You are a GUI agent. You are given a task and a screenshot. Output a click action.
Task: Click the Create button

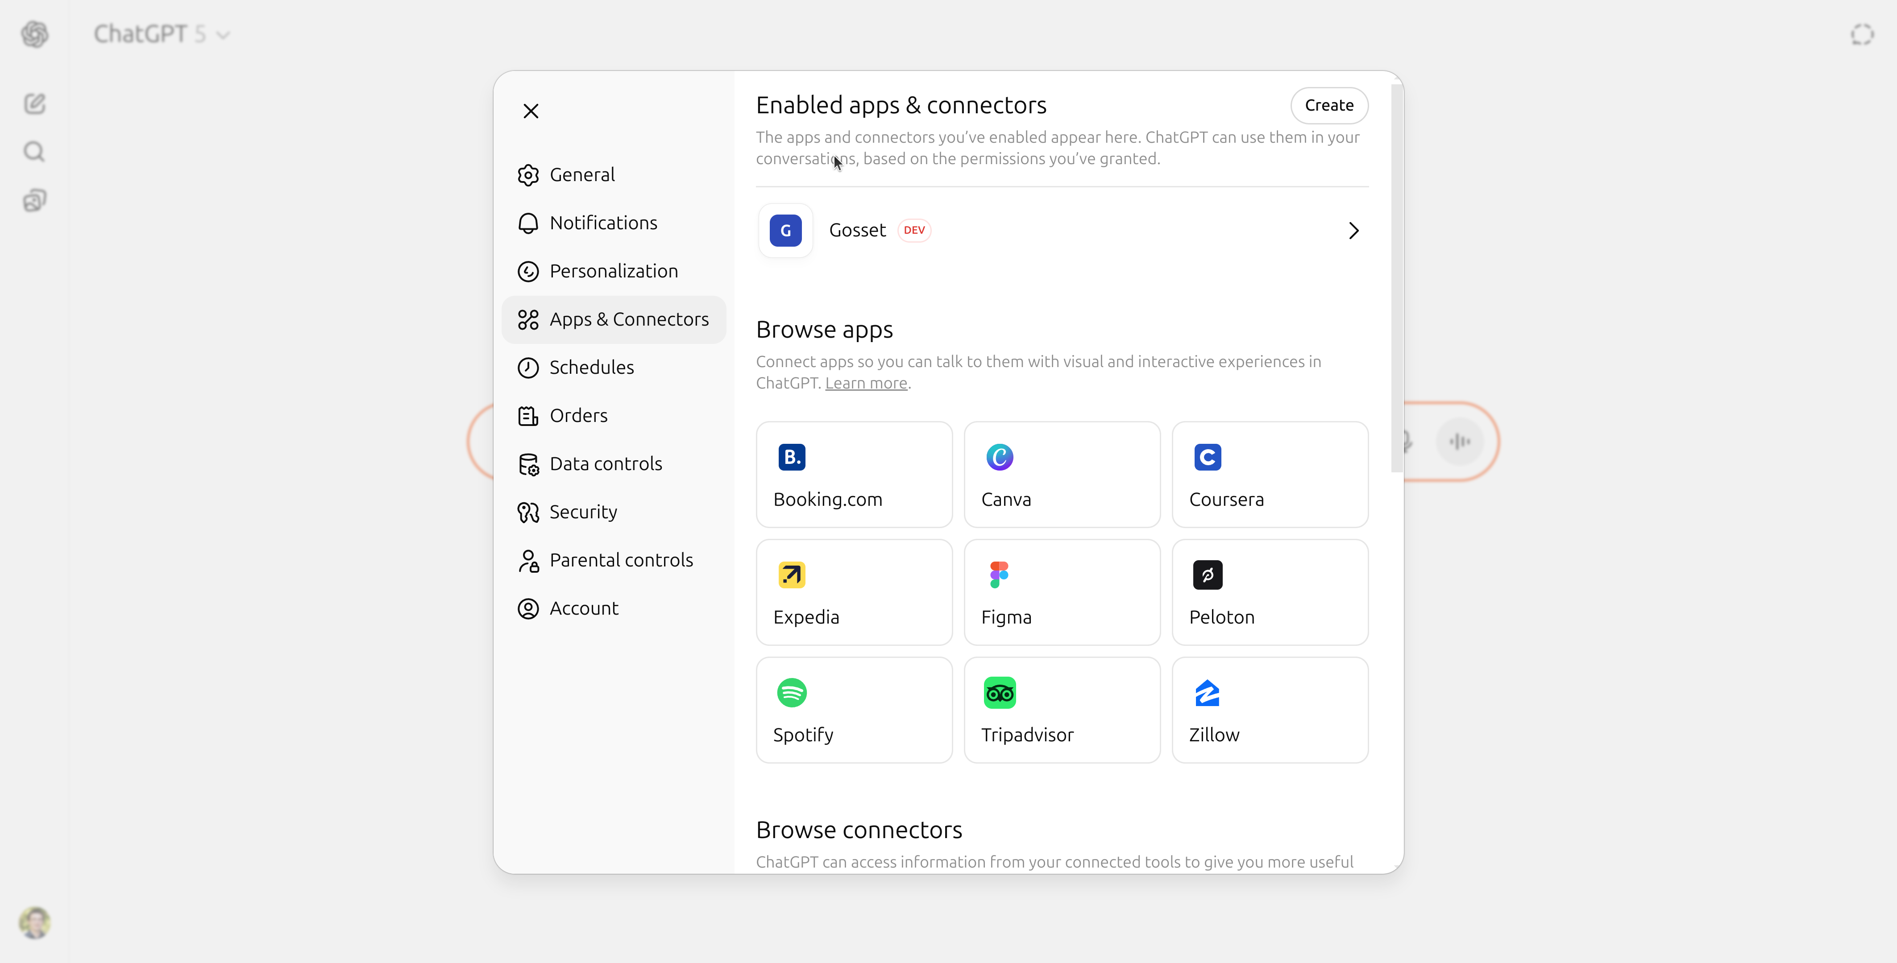point(1328,105)
